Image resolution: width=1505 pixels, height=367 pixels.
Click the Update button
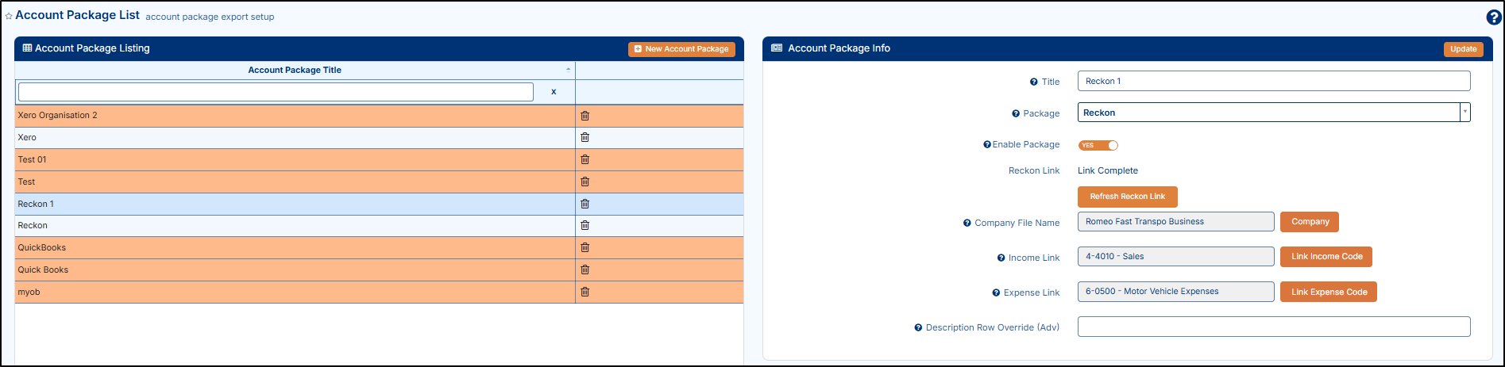click(1463, 49)
